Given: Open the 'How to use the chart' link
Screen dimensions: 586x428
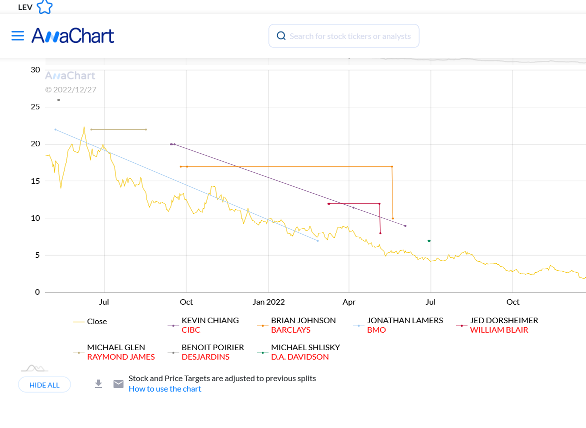Looking at the screenshot, I should (165, 389).
